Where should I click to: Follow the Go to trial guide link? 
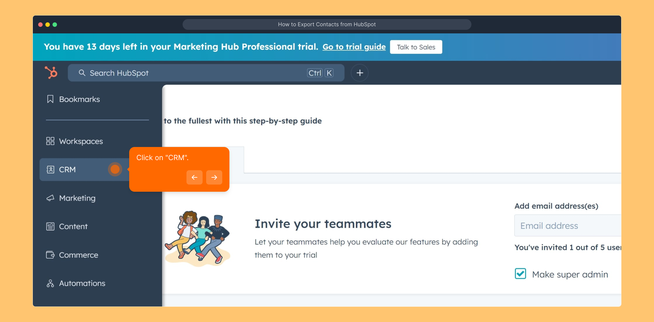click(354, 47)
